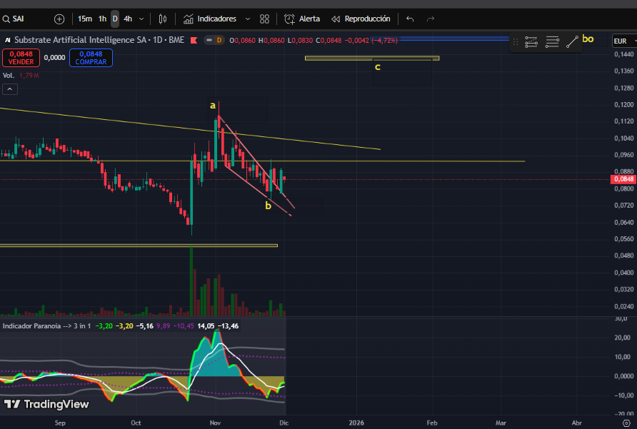
Task: Expand the timeframe dropdown chevron
Action: point(141,19)
